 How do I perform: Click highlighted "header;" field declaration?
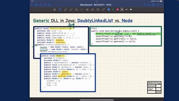60,40
